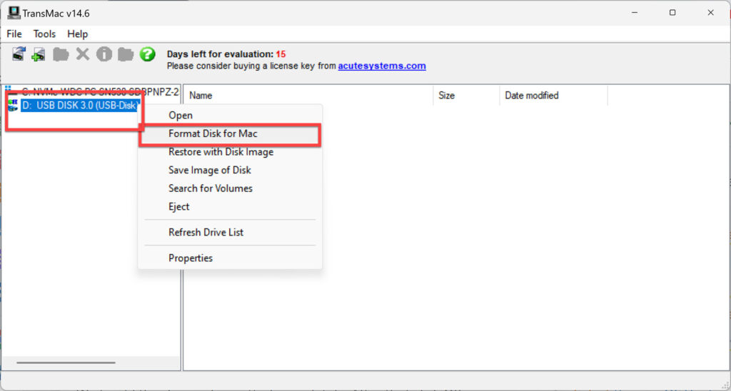Click the TransMac app icon in title bar

(14, 13)
